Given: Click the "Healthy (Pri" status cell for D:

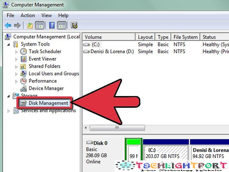Looking at the screenshot, I should click(216, 51).
